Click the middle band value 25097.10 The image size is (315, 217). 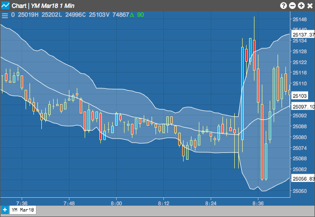(x=303, y=107)
